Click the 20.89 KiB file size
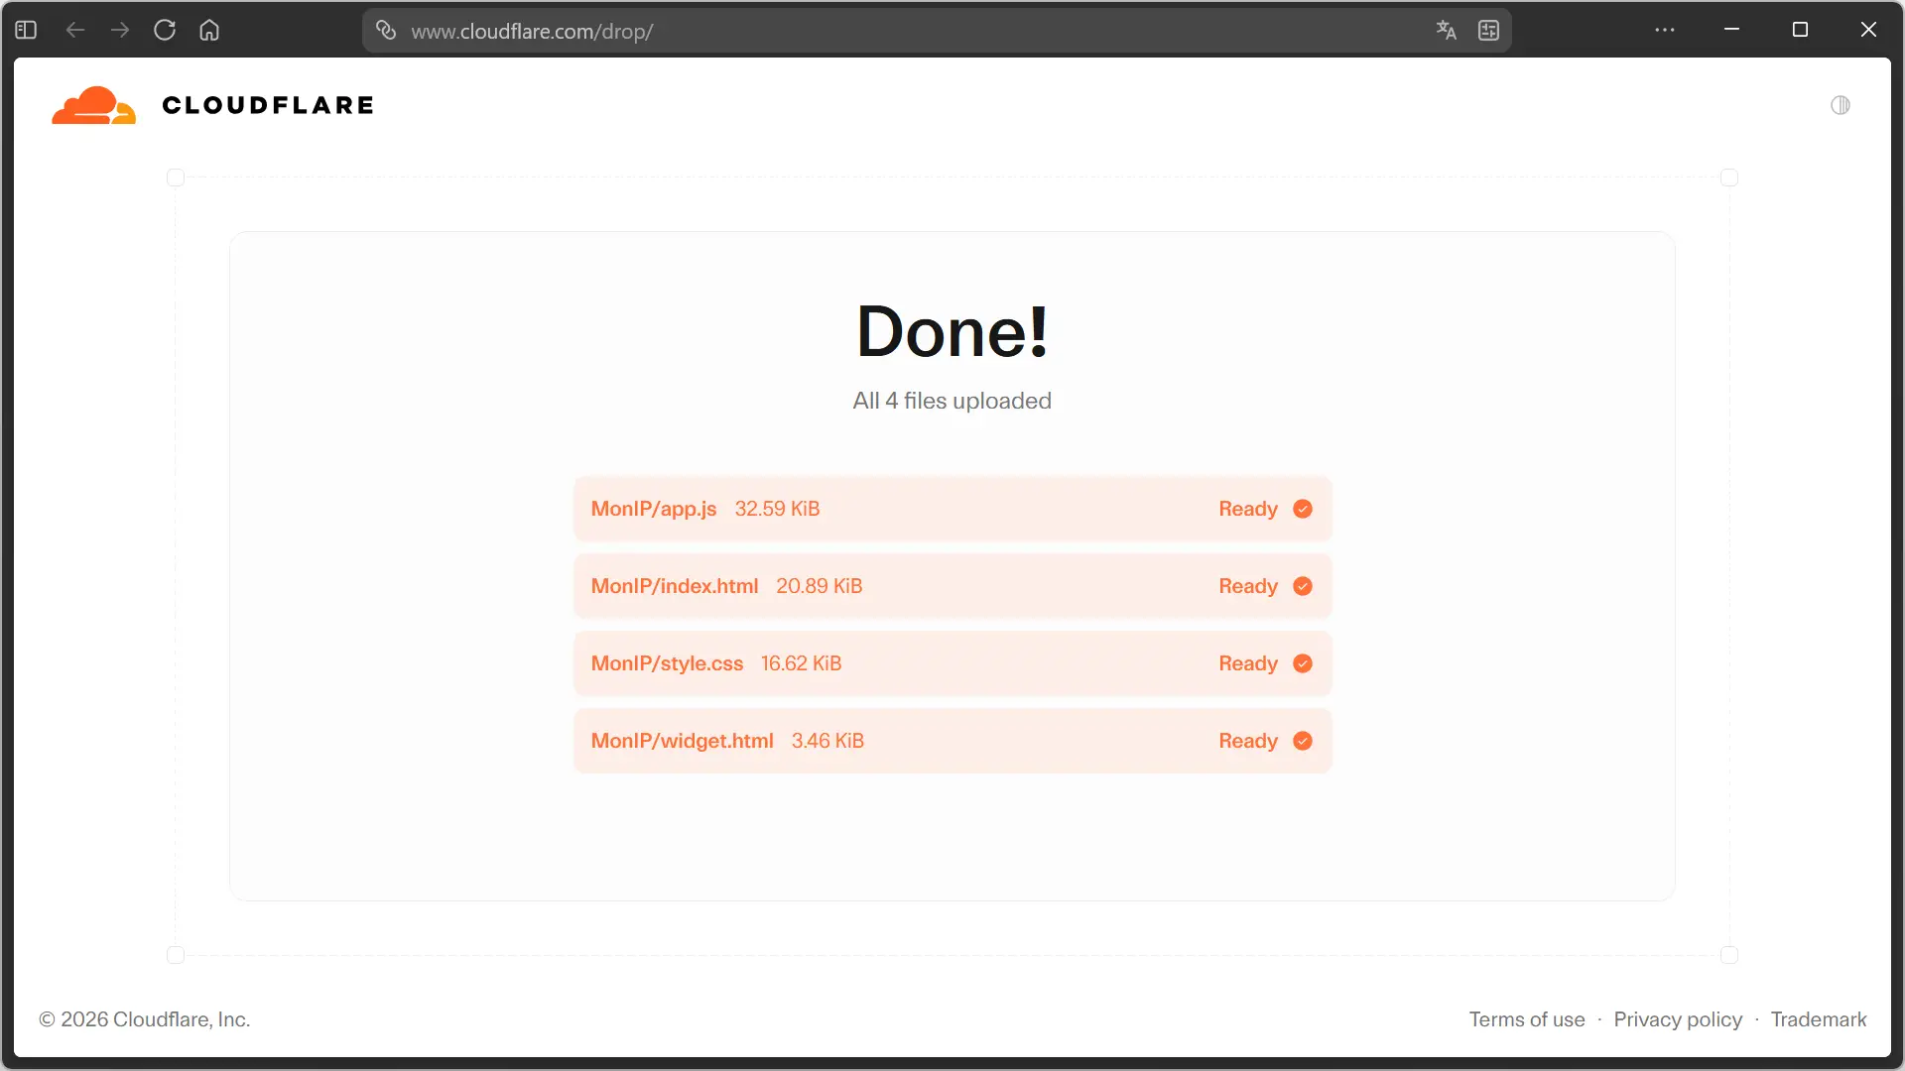The width and height of the screenshot is (1905, 1071). [x=820, y=586]
